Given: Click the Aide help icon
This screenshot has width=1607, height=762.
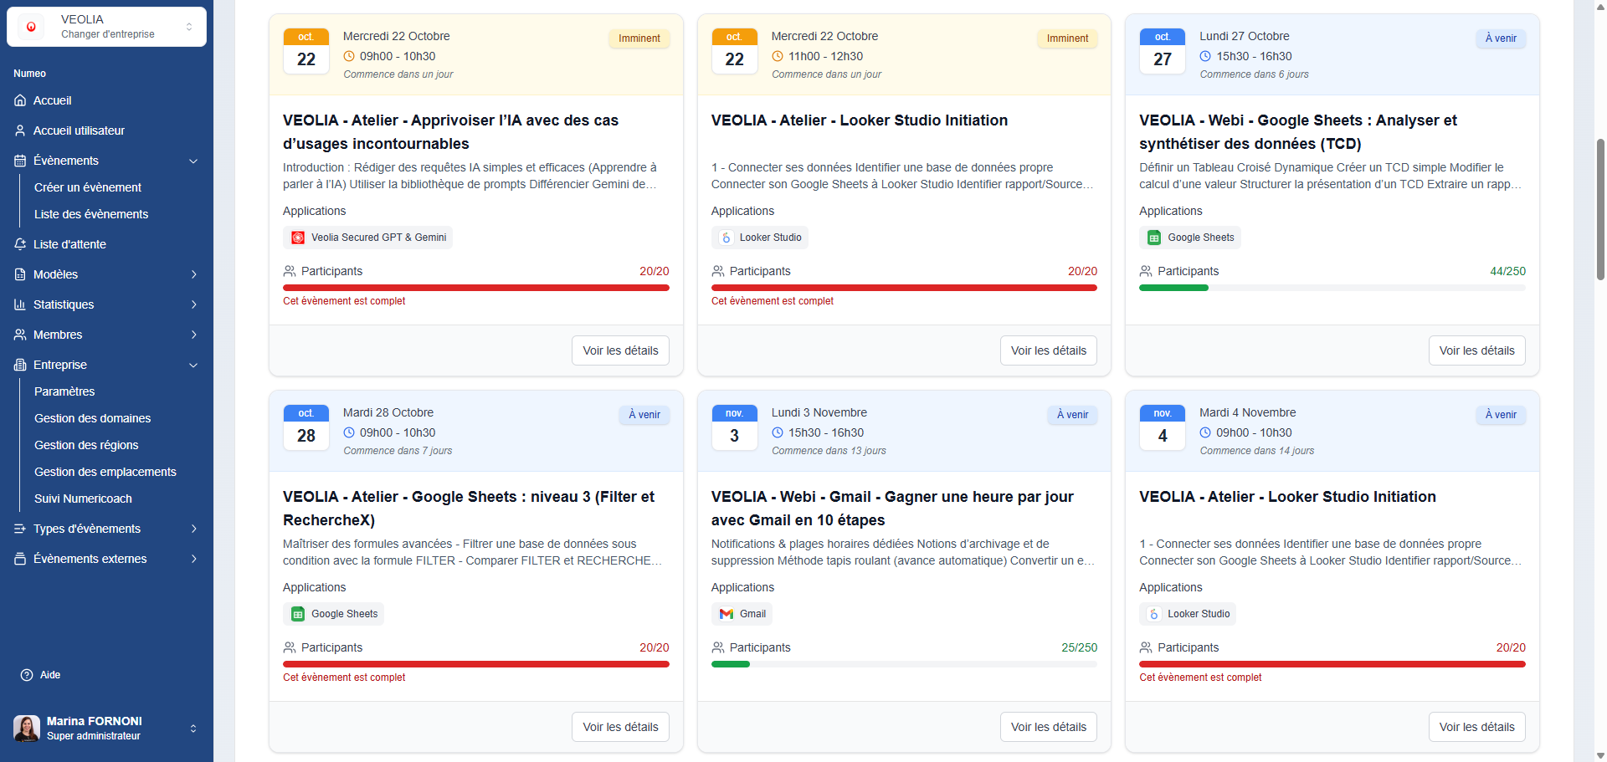Looking at the screenshot, I should (27, 675).
